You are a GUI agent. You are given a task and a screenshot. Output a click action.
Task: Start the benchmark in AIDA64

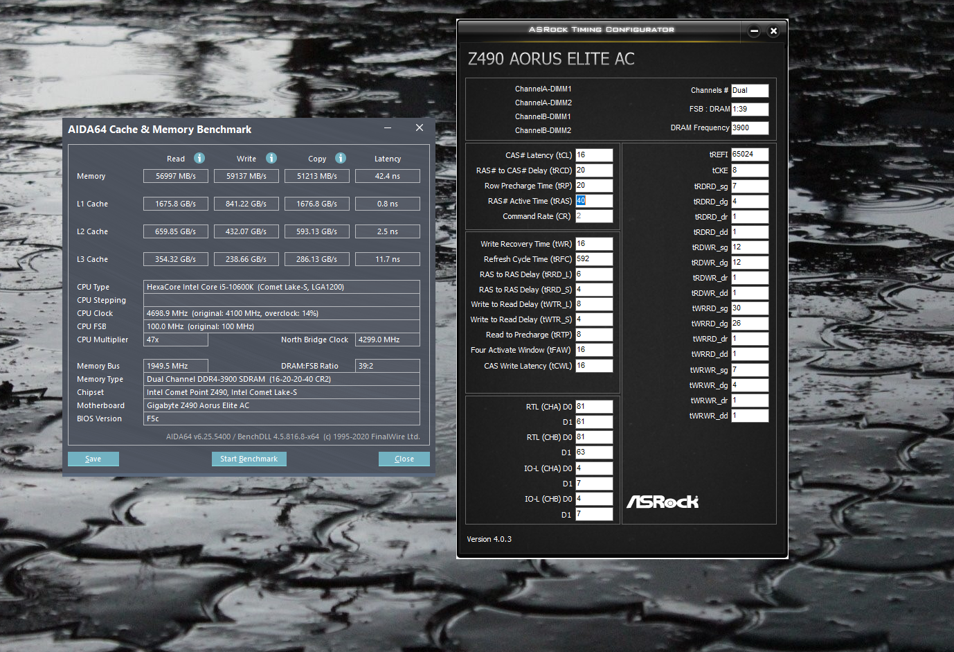(x=249, y=459)
